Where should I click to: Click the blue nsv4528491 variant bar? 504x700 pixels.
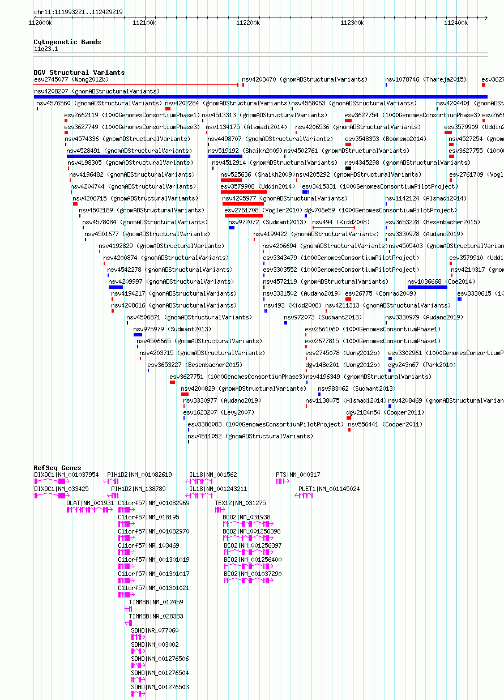129,156
